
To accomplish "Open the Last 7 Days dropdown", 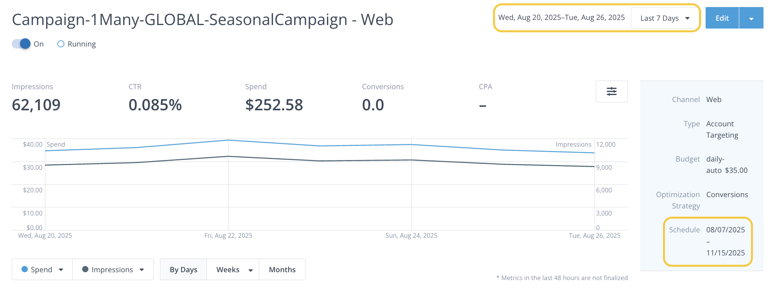I will pyautogui.click(x=665, y=18).
